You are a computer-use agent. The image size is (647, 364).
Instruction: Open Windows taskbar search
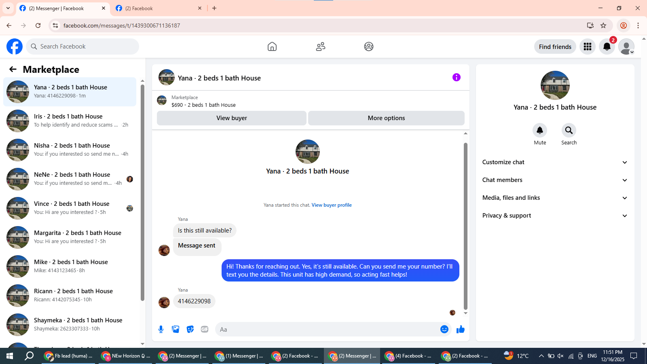point(29,356)
